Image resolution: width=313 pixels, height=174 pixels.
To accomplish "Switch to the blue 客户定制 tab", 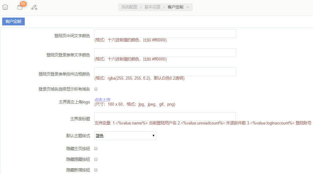I will (x=13, y=22).
